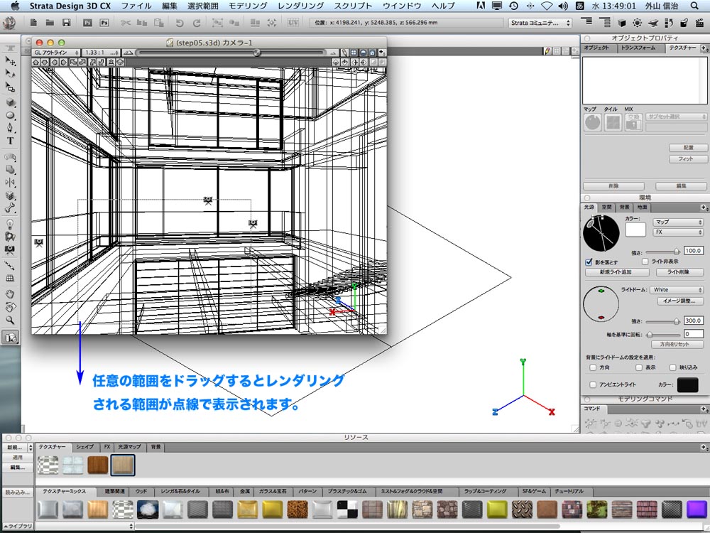Check the 映り込み checkbox

(x=672, y=367)
